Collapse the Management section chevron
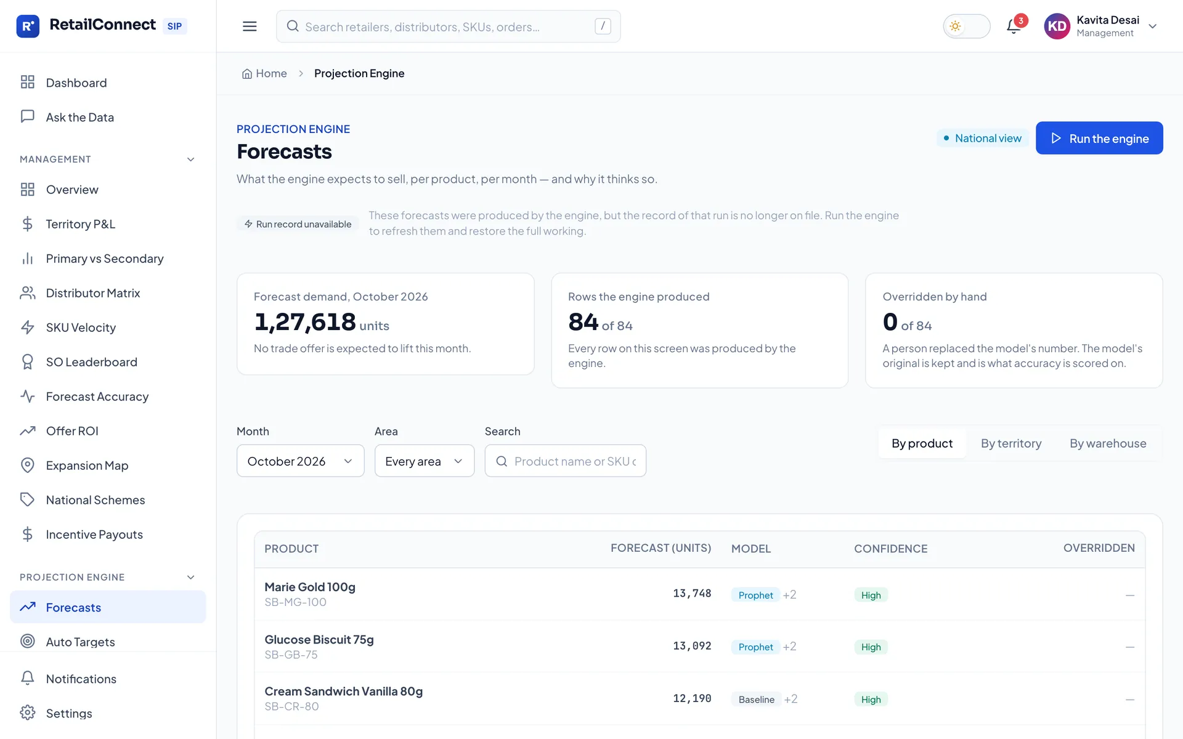 pyautogui.click(x=191, y=159)
